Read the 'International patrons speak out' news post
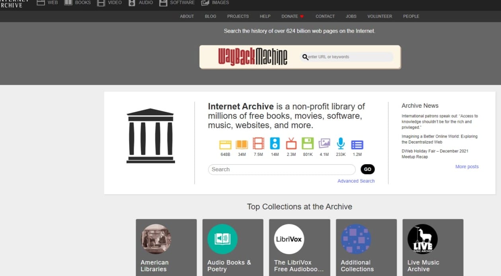Viewport: 501px width, 276px height. click(440, 122)
